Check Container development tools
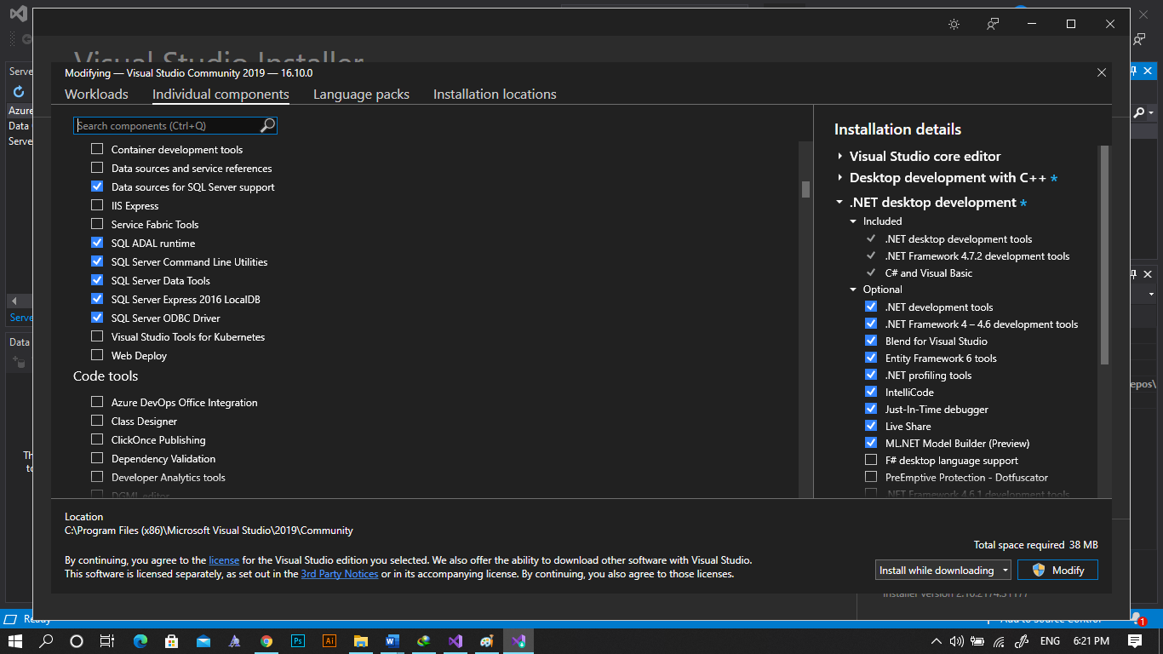Screen dimensions: 1163x654 (x=97, y=149)
